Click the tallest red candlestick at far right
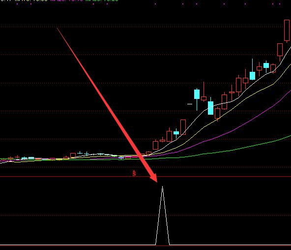 (x=287, y=31)
